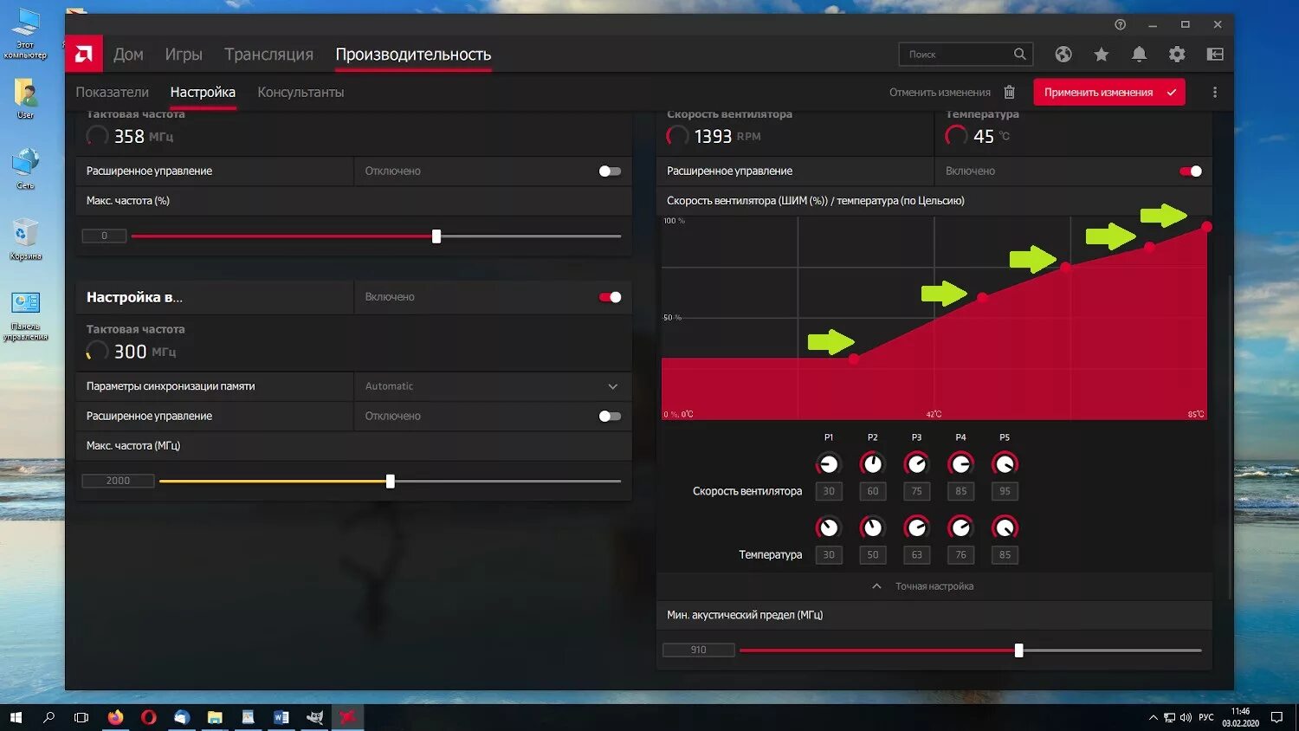Toggle GPU advanced control switch under 358 МГц
1299x731 pixels.
(610, 171)
